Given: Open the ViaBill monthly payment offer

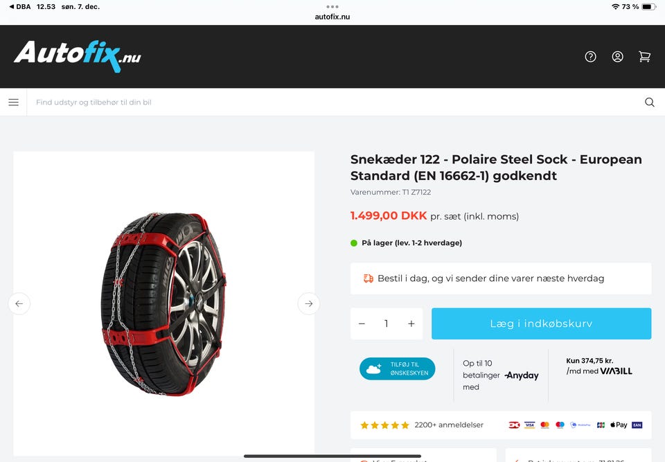Looking at the screenshot, I should point(598,366).
